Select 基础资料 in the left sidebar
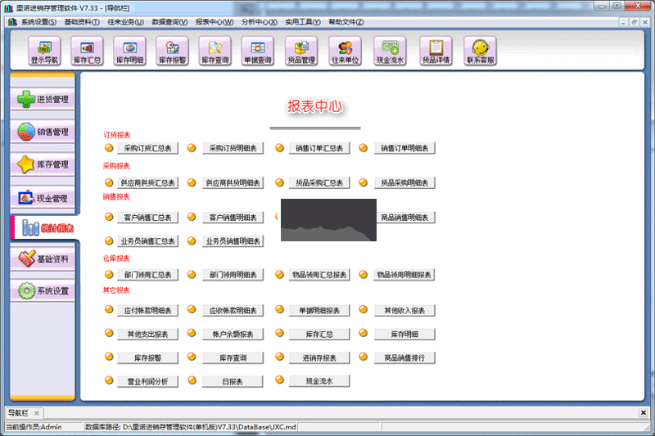The width and height of the screenshot is (655, 436). click(x=43, y=258)
